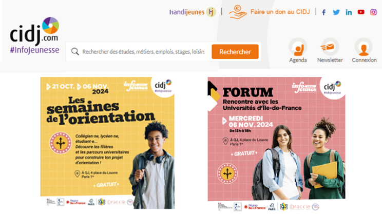
Task: Open the Forum Universités d'Île-de-France banner
Action: [x=276, y=144]
